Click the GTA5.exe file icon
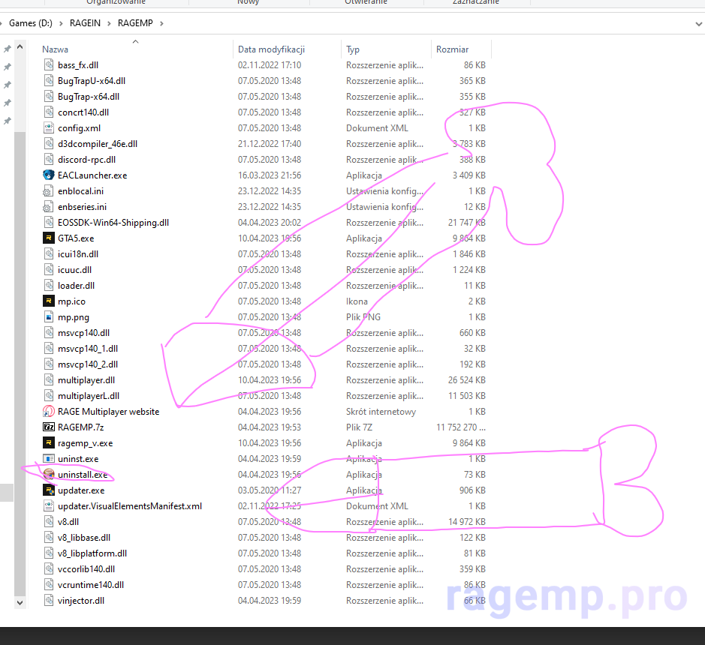 point(50,238)
